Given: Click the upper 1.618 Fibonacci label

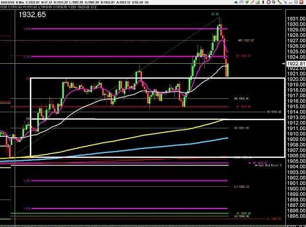Looking at the screenshot, I should [27, 29].
